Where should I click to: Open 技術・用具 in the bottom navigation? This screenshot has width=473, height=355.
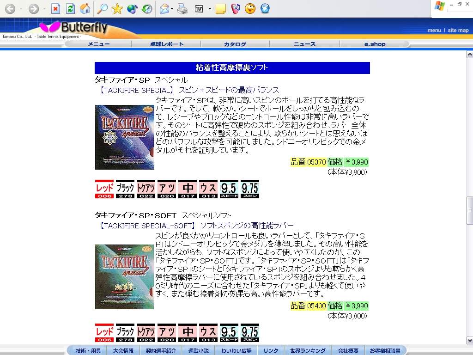(88, 350)
